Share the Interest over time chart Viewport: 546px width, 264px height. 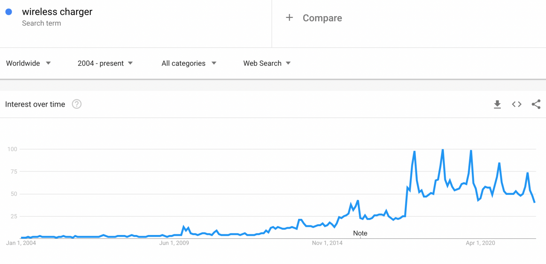536,104
